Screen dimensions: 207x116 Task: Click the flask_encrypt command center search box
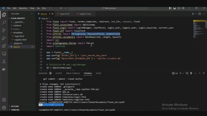pyautogui.click(x=109, y=8)
